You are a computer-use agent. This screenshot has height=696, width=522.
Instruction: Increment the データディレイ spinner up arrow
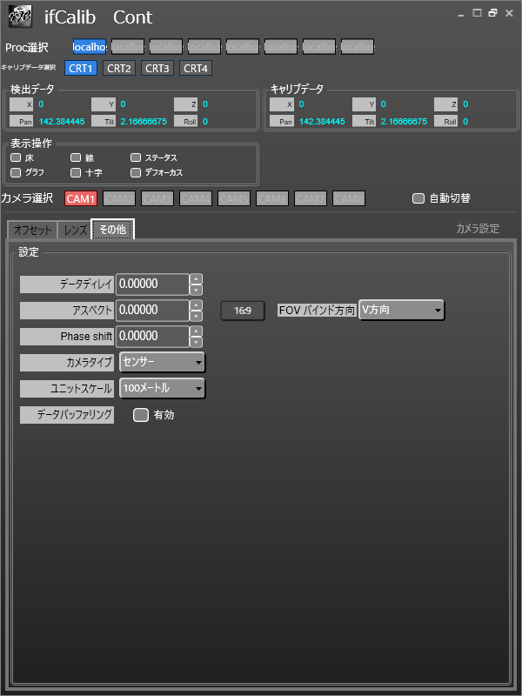196,279
